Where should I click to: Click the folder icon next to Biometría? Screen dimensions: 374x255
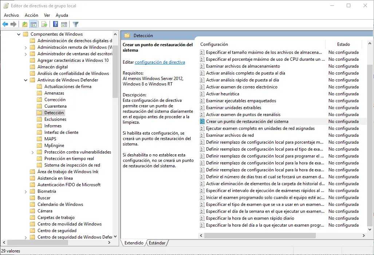[32, 191]
